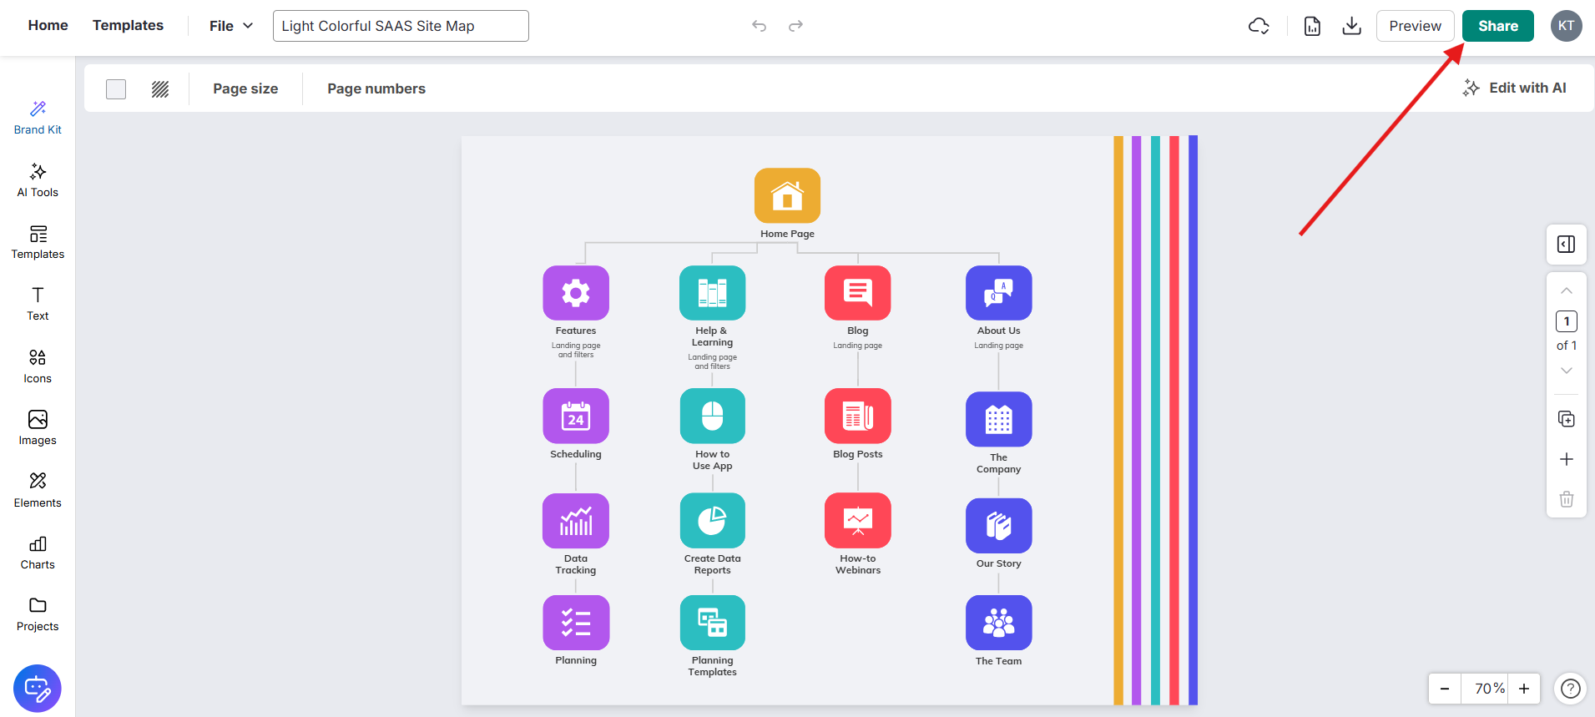The height and width of the screenshot is (717, 1595).
Task: Open the AI chat assistant bubble
Action: (38, 688)
